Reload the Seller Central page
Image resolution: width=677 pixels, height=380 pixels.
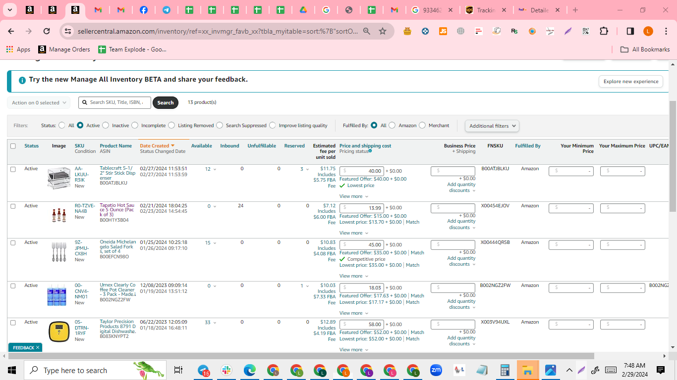47,31
